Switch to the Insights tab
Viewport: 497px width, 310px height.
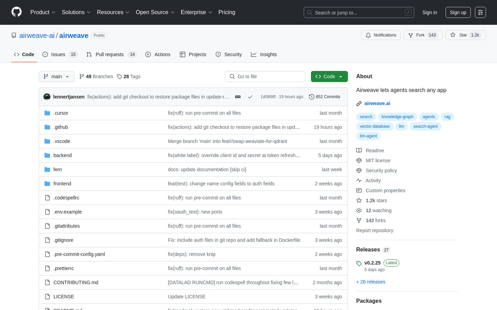[264, 54]
